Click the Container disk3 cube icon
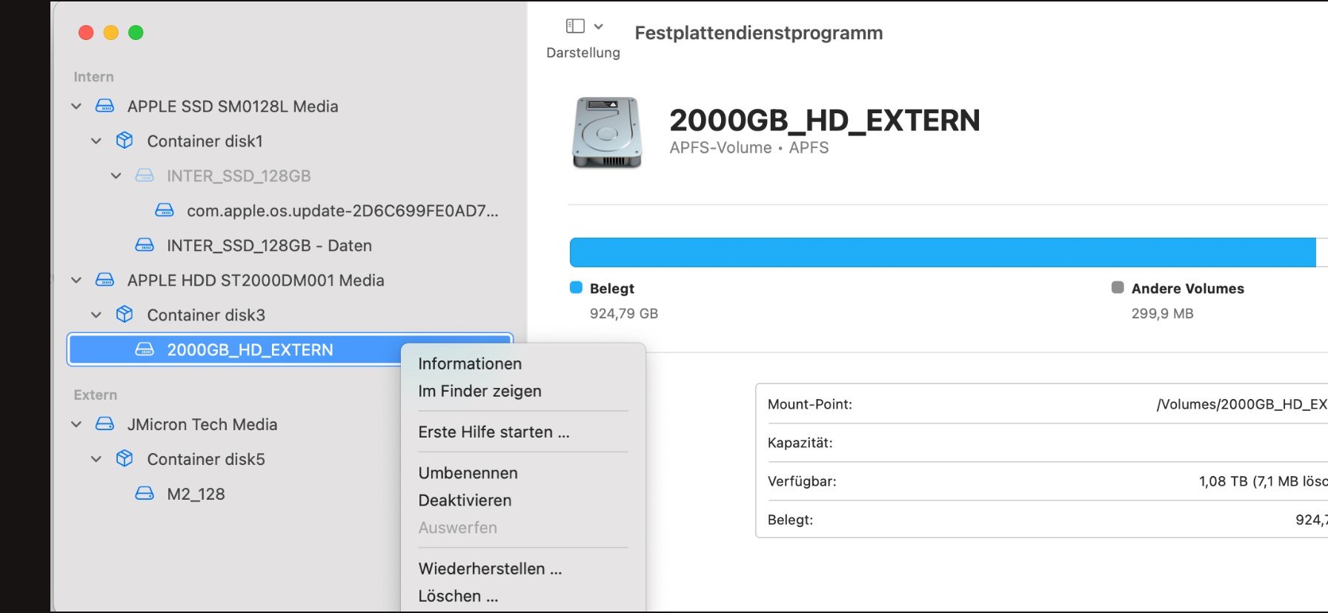The width and height of the screenshot is (1328, 613). click(124, 315)
